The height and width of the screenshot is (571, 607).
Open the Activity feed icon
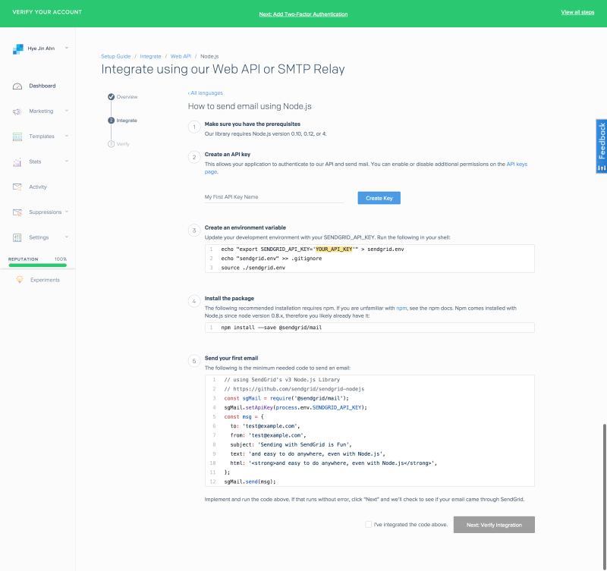pos(18,187)
